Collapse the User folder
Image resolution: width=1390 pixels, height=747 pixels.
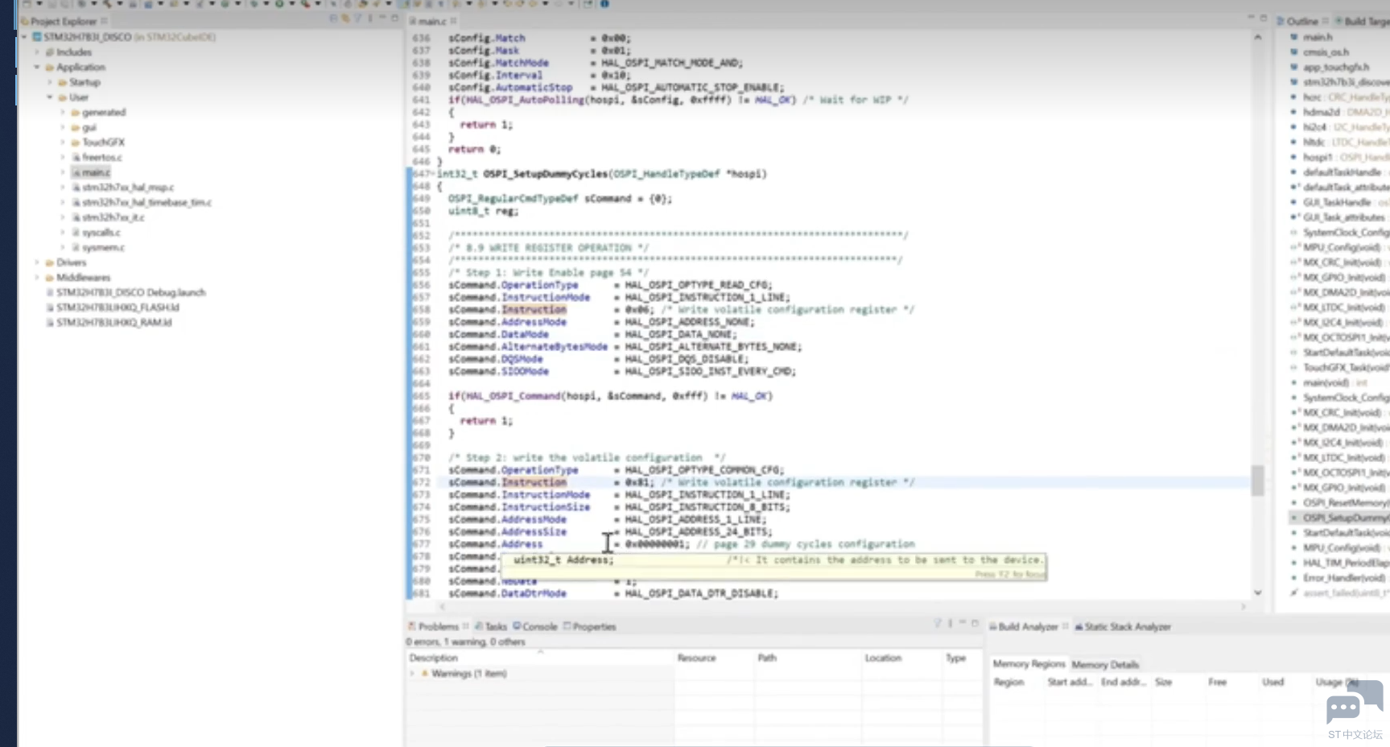tap(50, 97)
